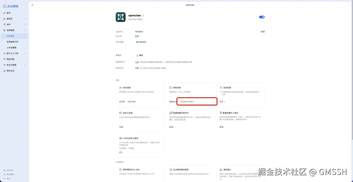Expand the 安全与管理 chevron
Viewport: 353px width, 182px height.
point(25,65)
